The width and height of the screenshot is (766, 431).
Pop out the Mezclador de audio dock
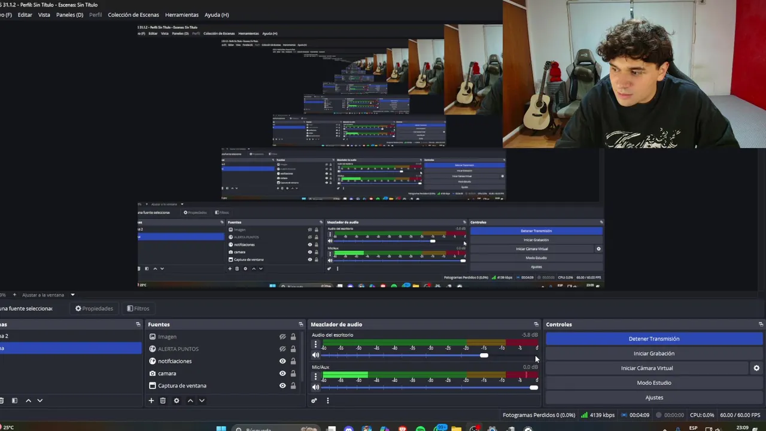536,324
